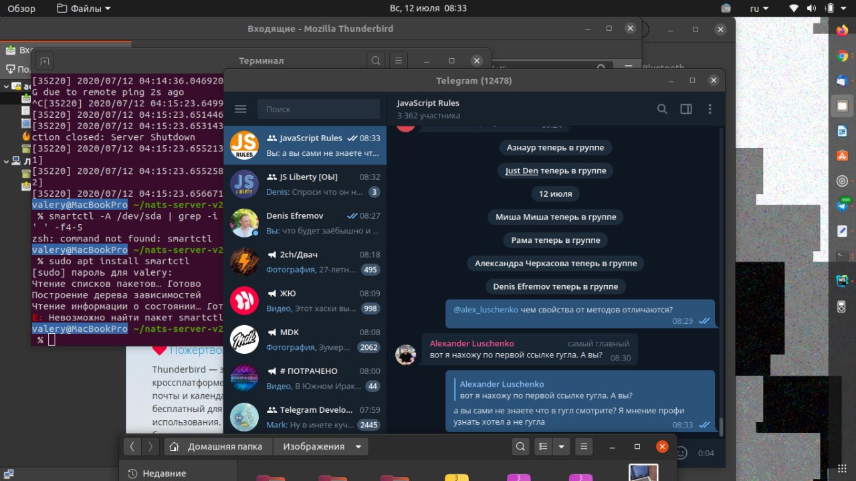This screenshot has width=856, height=481.
Task: Switch to Terminal from the dock
Action: click(x=842, y=256)
